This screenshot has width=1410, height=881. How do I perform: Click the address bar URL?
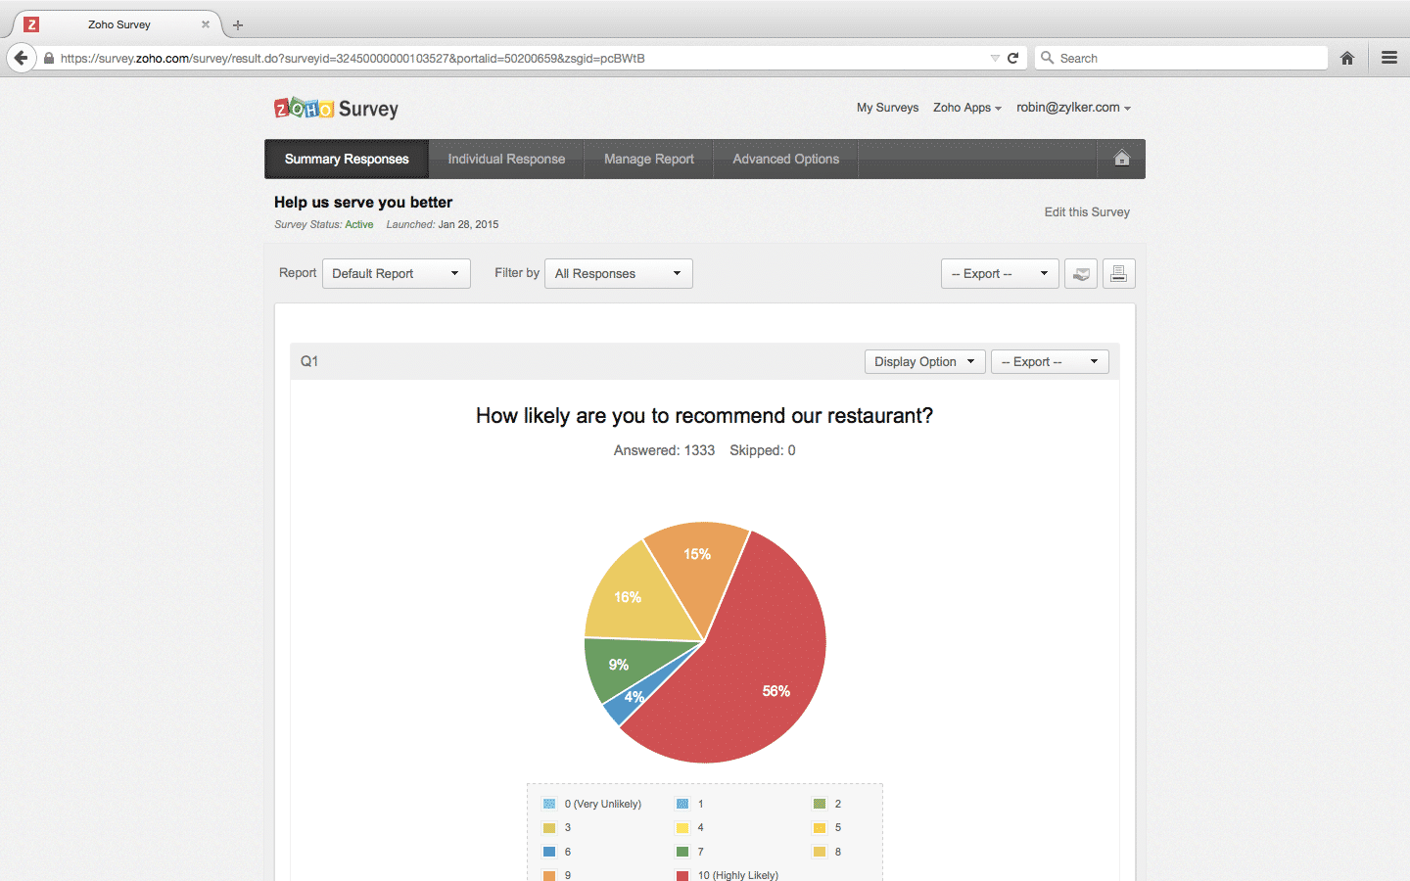(352, 58)
